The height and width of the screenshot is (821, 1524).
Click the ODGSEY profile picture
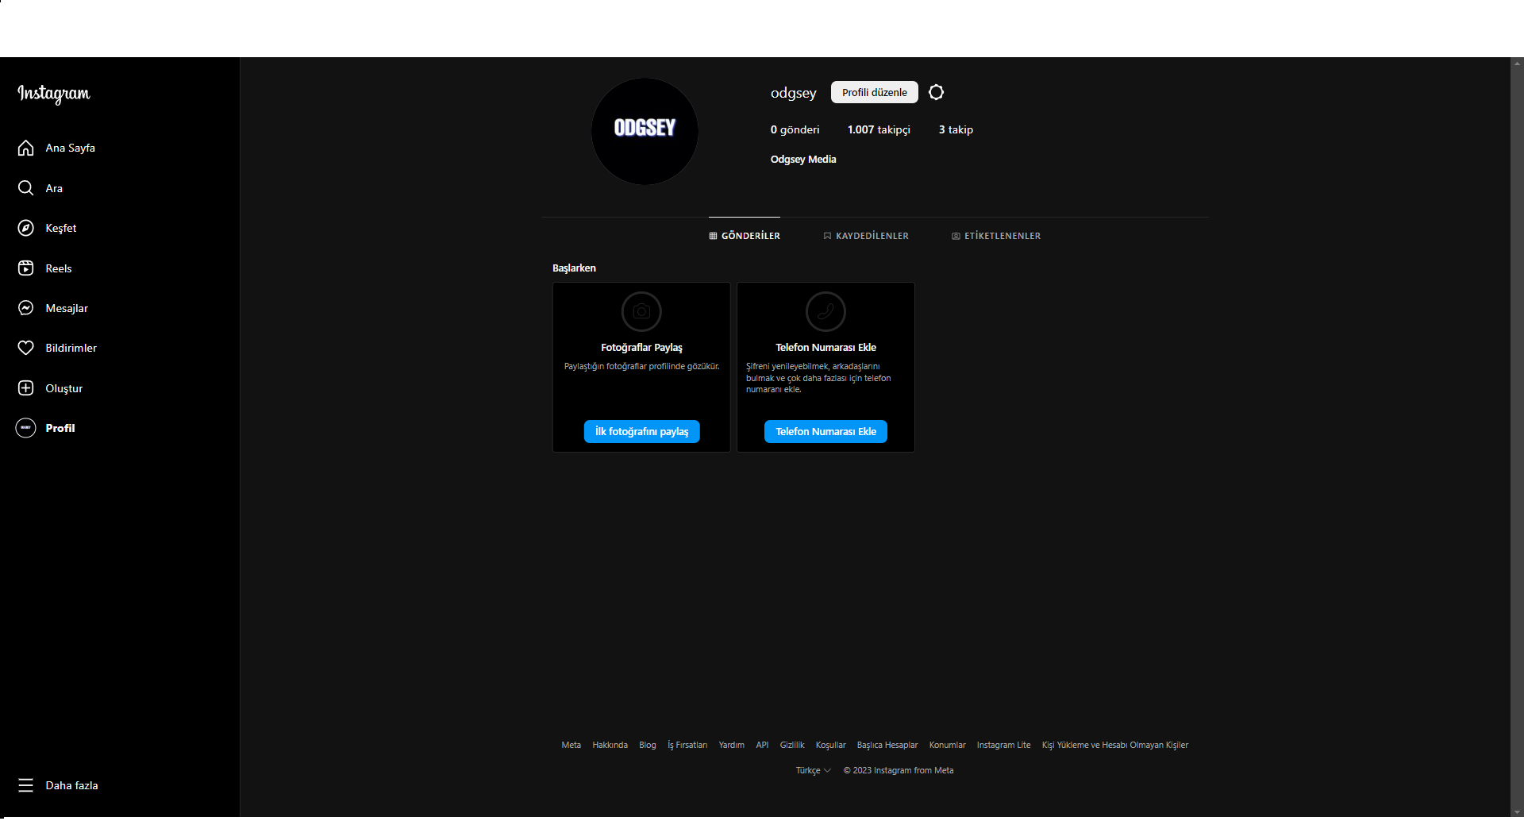click(645, 131)
